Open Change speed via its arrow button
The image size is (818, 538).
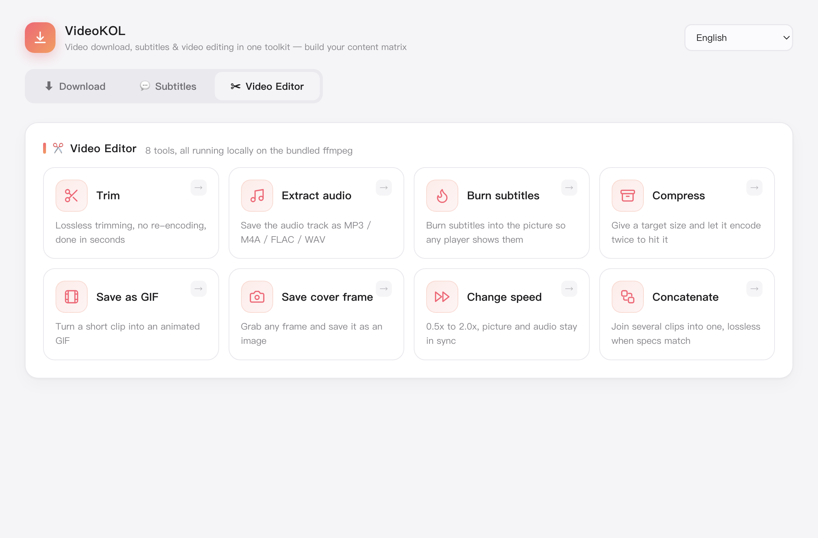pyautogui.click(x=569, y=289)
